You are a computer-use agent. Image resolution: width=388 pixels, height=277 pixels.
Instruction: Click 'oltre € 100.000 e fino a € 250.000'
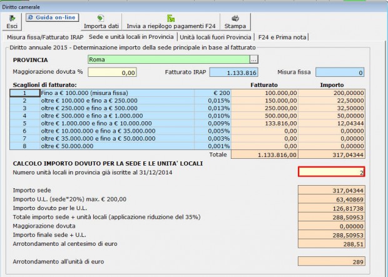tap(117, 101)
